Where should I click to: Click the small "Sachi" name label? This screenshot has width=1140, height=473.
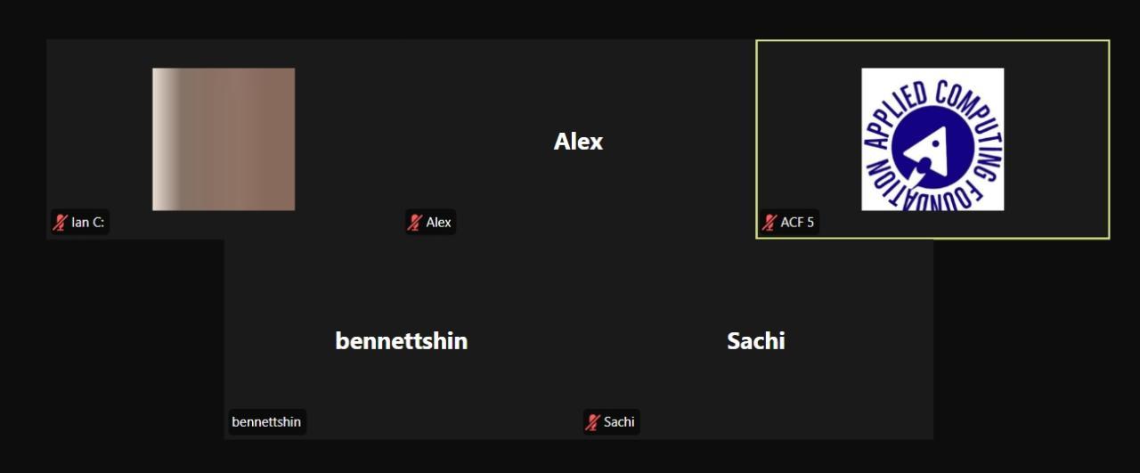click(x=619, y=422)
